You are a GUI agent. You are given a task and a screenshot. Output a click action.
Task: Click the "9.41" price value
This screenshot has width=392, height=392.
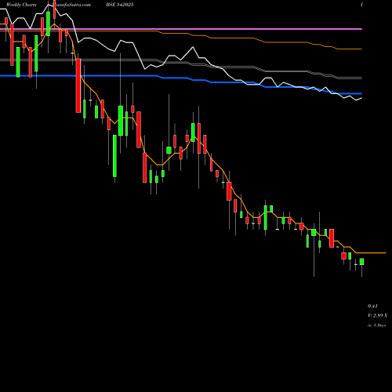click(x=372, y=306)
